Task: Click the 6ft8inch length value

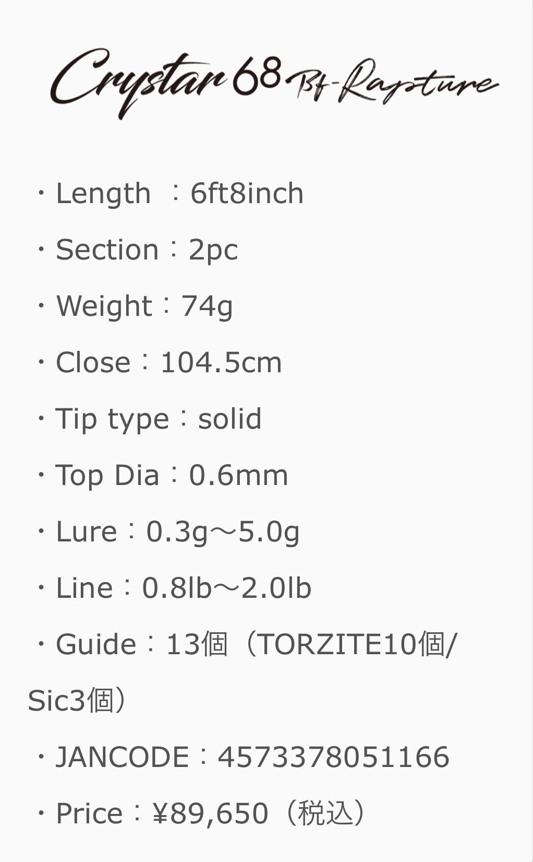Action: coord(247,194)
